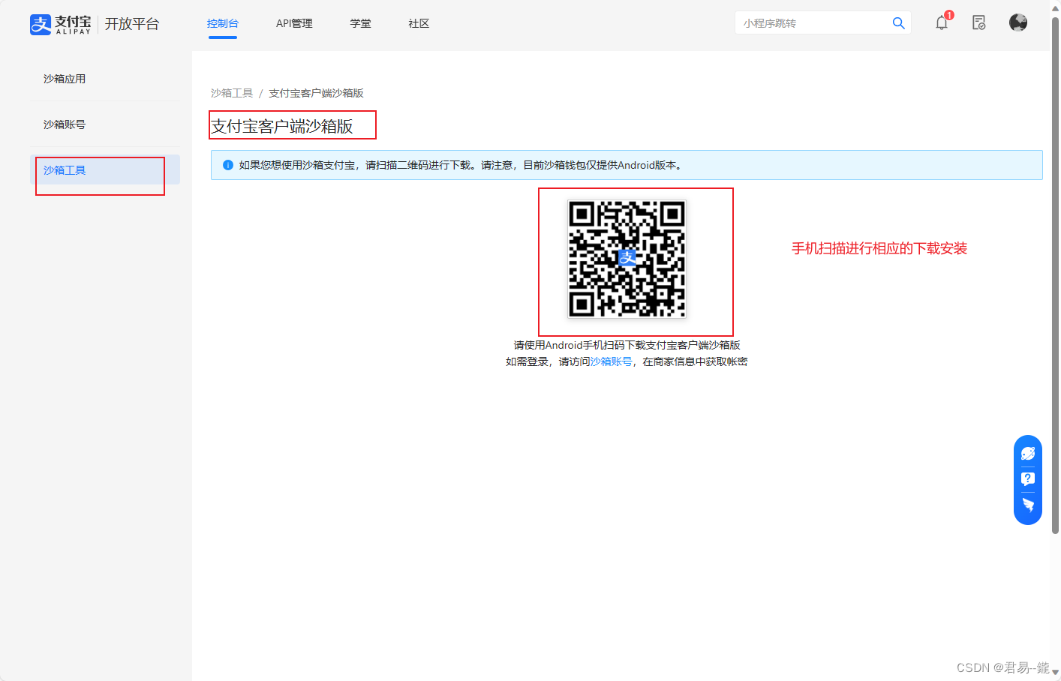This screenshot has width=1061, height=681.
Task: Click the search magnifier icon
Action: pyautogui.click(x=898, y=23)
